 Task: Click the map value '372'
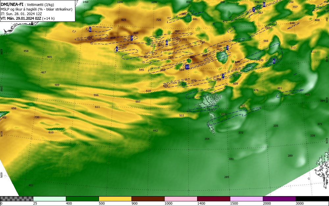[241, 133]
